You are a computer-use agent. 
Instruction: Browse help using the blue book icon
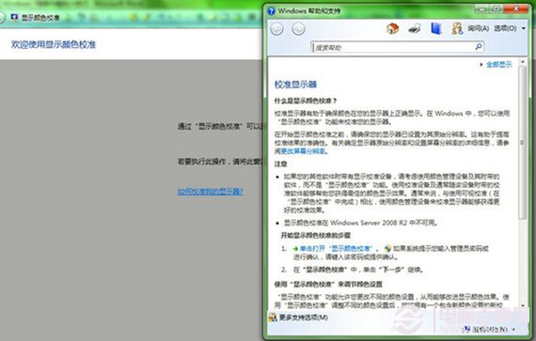coord(435,28)
